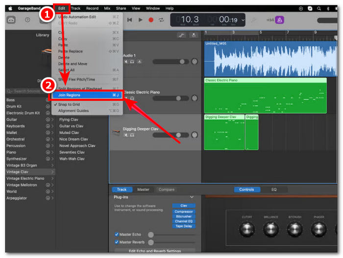Switch to the EQ tab

(274, 189)
